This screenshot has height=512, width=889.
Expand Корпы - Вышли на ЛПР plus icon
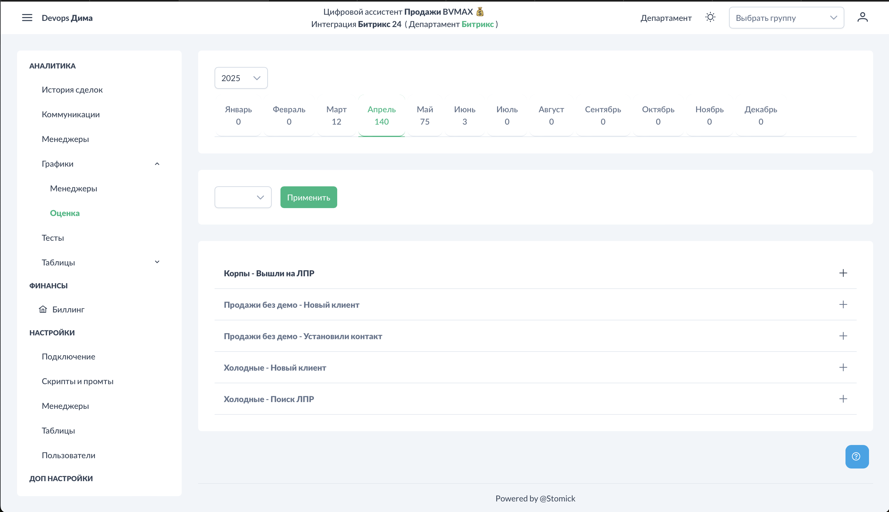tap(843, 273)
